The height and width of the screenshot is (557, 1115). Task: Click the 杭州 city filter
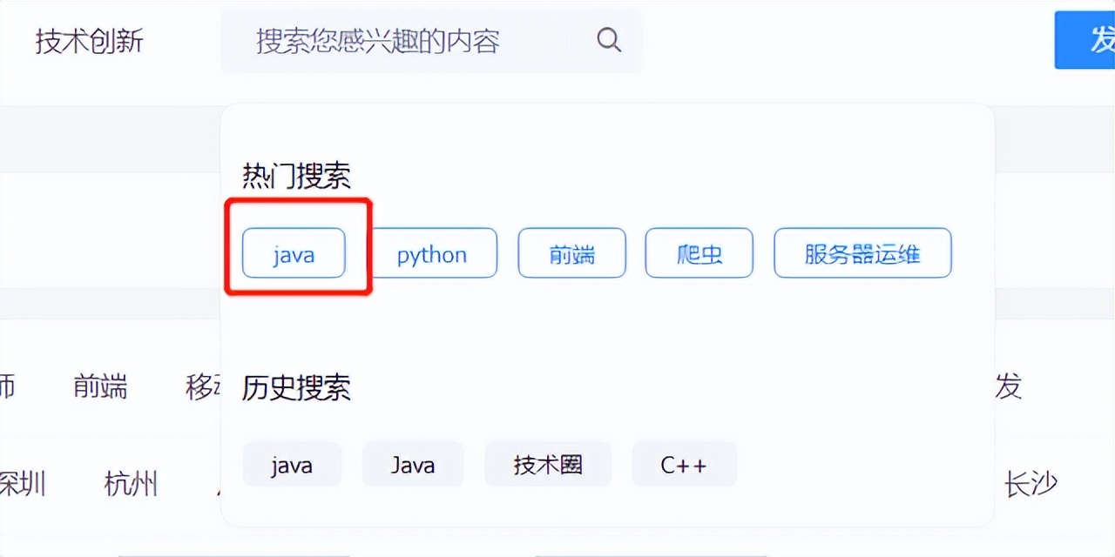pyautogui.click(x=131, y=484)
